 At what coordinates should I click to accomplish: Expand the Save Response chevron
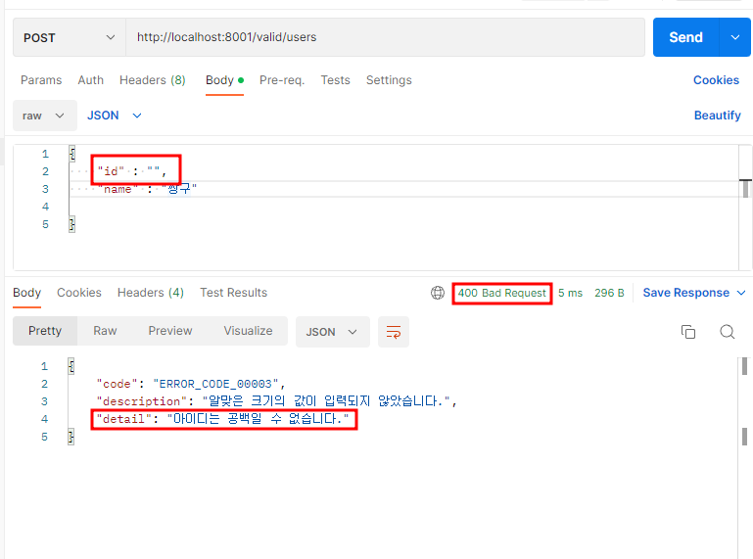(741, 293)
